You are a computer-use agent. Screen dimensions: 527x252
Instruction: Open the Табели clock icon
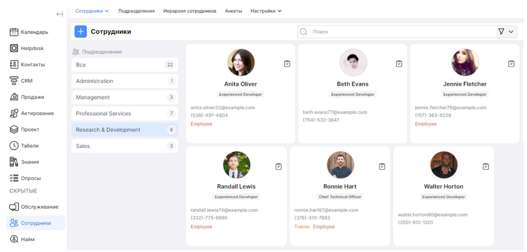pyautogui.click(x=14, y=145)
